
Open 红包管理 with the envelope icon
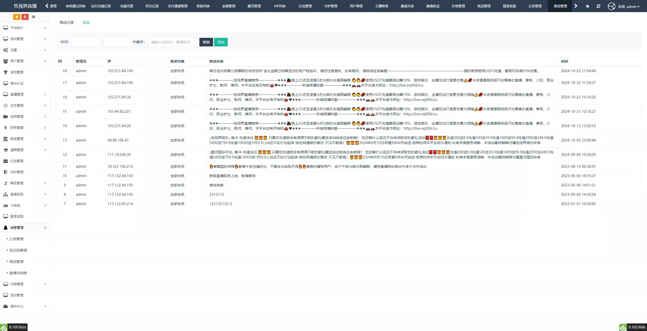(17, 161)
